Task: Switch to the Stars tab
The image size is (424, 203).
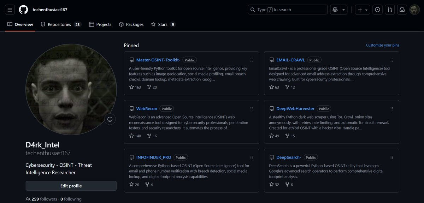Action: [163, 24]
